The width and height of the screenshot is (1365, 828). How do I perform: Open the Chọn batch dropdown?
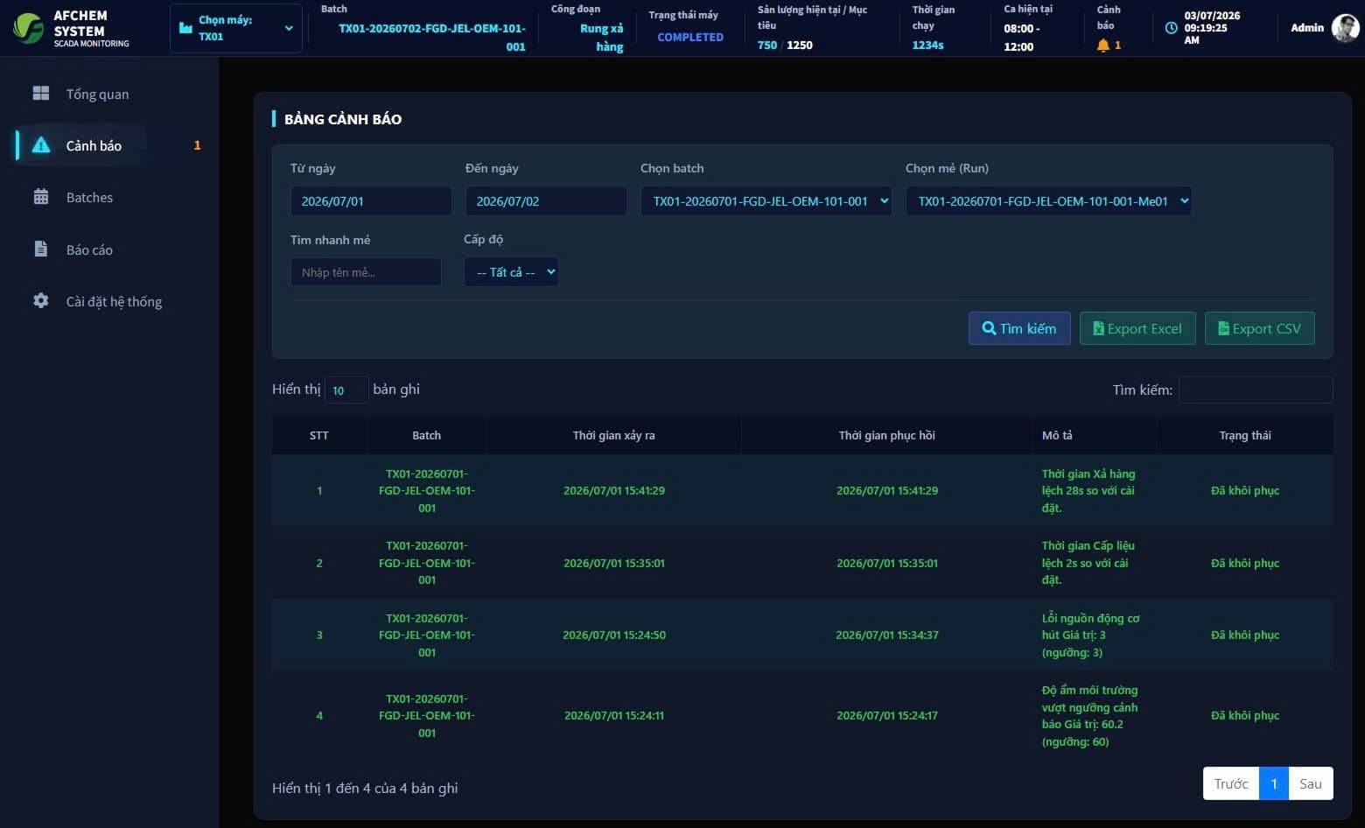point(766,201)
